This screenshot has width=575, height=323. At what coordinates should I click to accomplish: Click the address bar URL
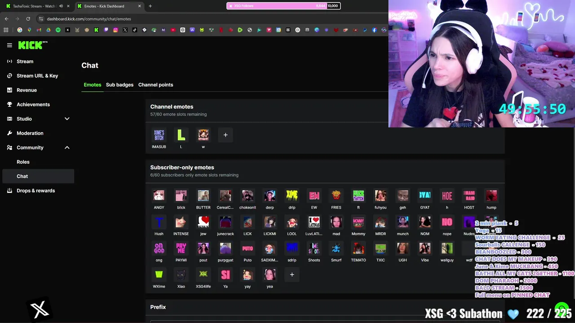tap(89, 19)
